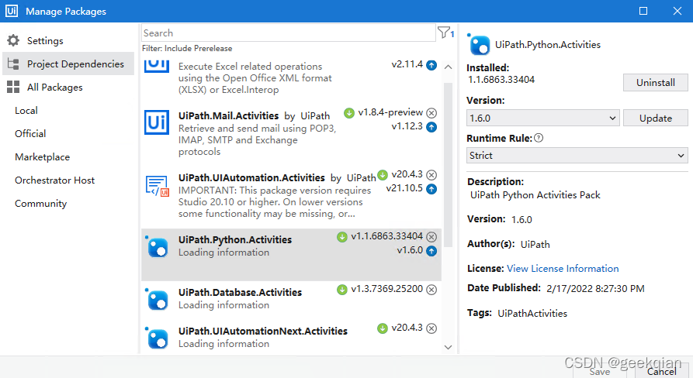Select UiPath.Mail.Activities package title
693x378 pixels.
tap(228, 116)
